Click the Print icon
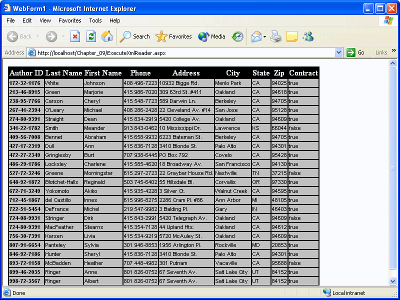The width and height of the screenshot is (400, 300). point(276,36)
